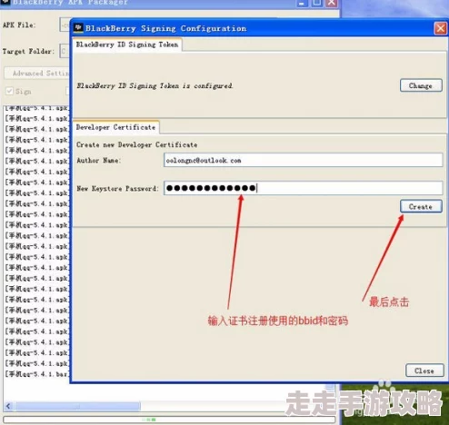Select the last log entry ending in .bar
The height and width of the screenshot is (425, 449).
click(x=37, y=374)
